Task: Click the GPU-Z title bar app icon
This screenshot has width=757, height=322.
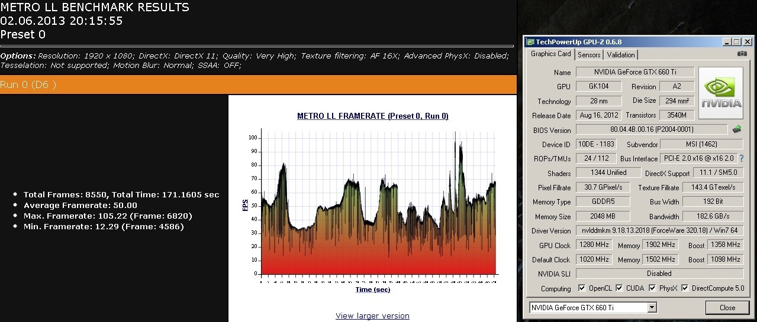Action: coord(530,42)
